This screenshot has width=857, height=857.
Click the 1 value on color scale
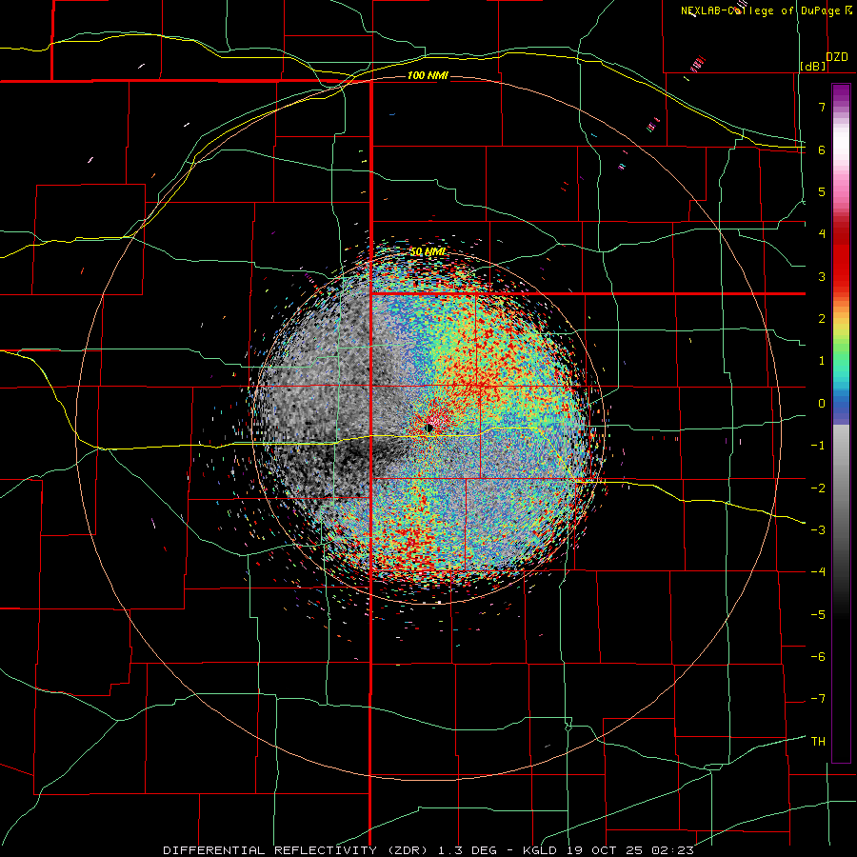tap(822, 361)
